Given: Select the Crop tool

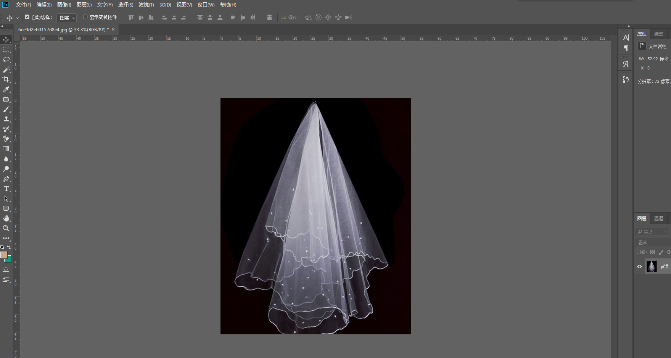Looking at the screenshot, I should 6,79.
